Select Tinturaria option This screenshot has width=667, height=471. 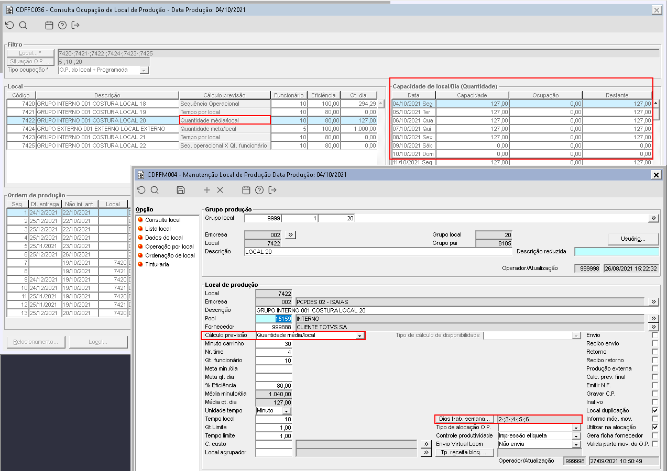click(157, 264)
